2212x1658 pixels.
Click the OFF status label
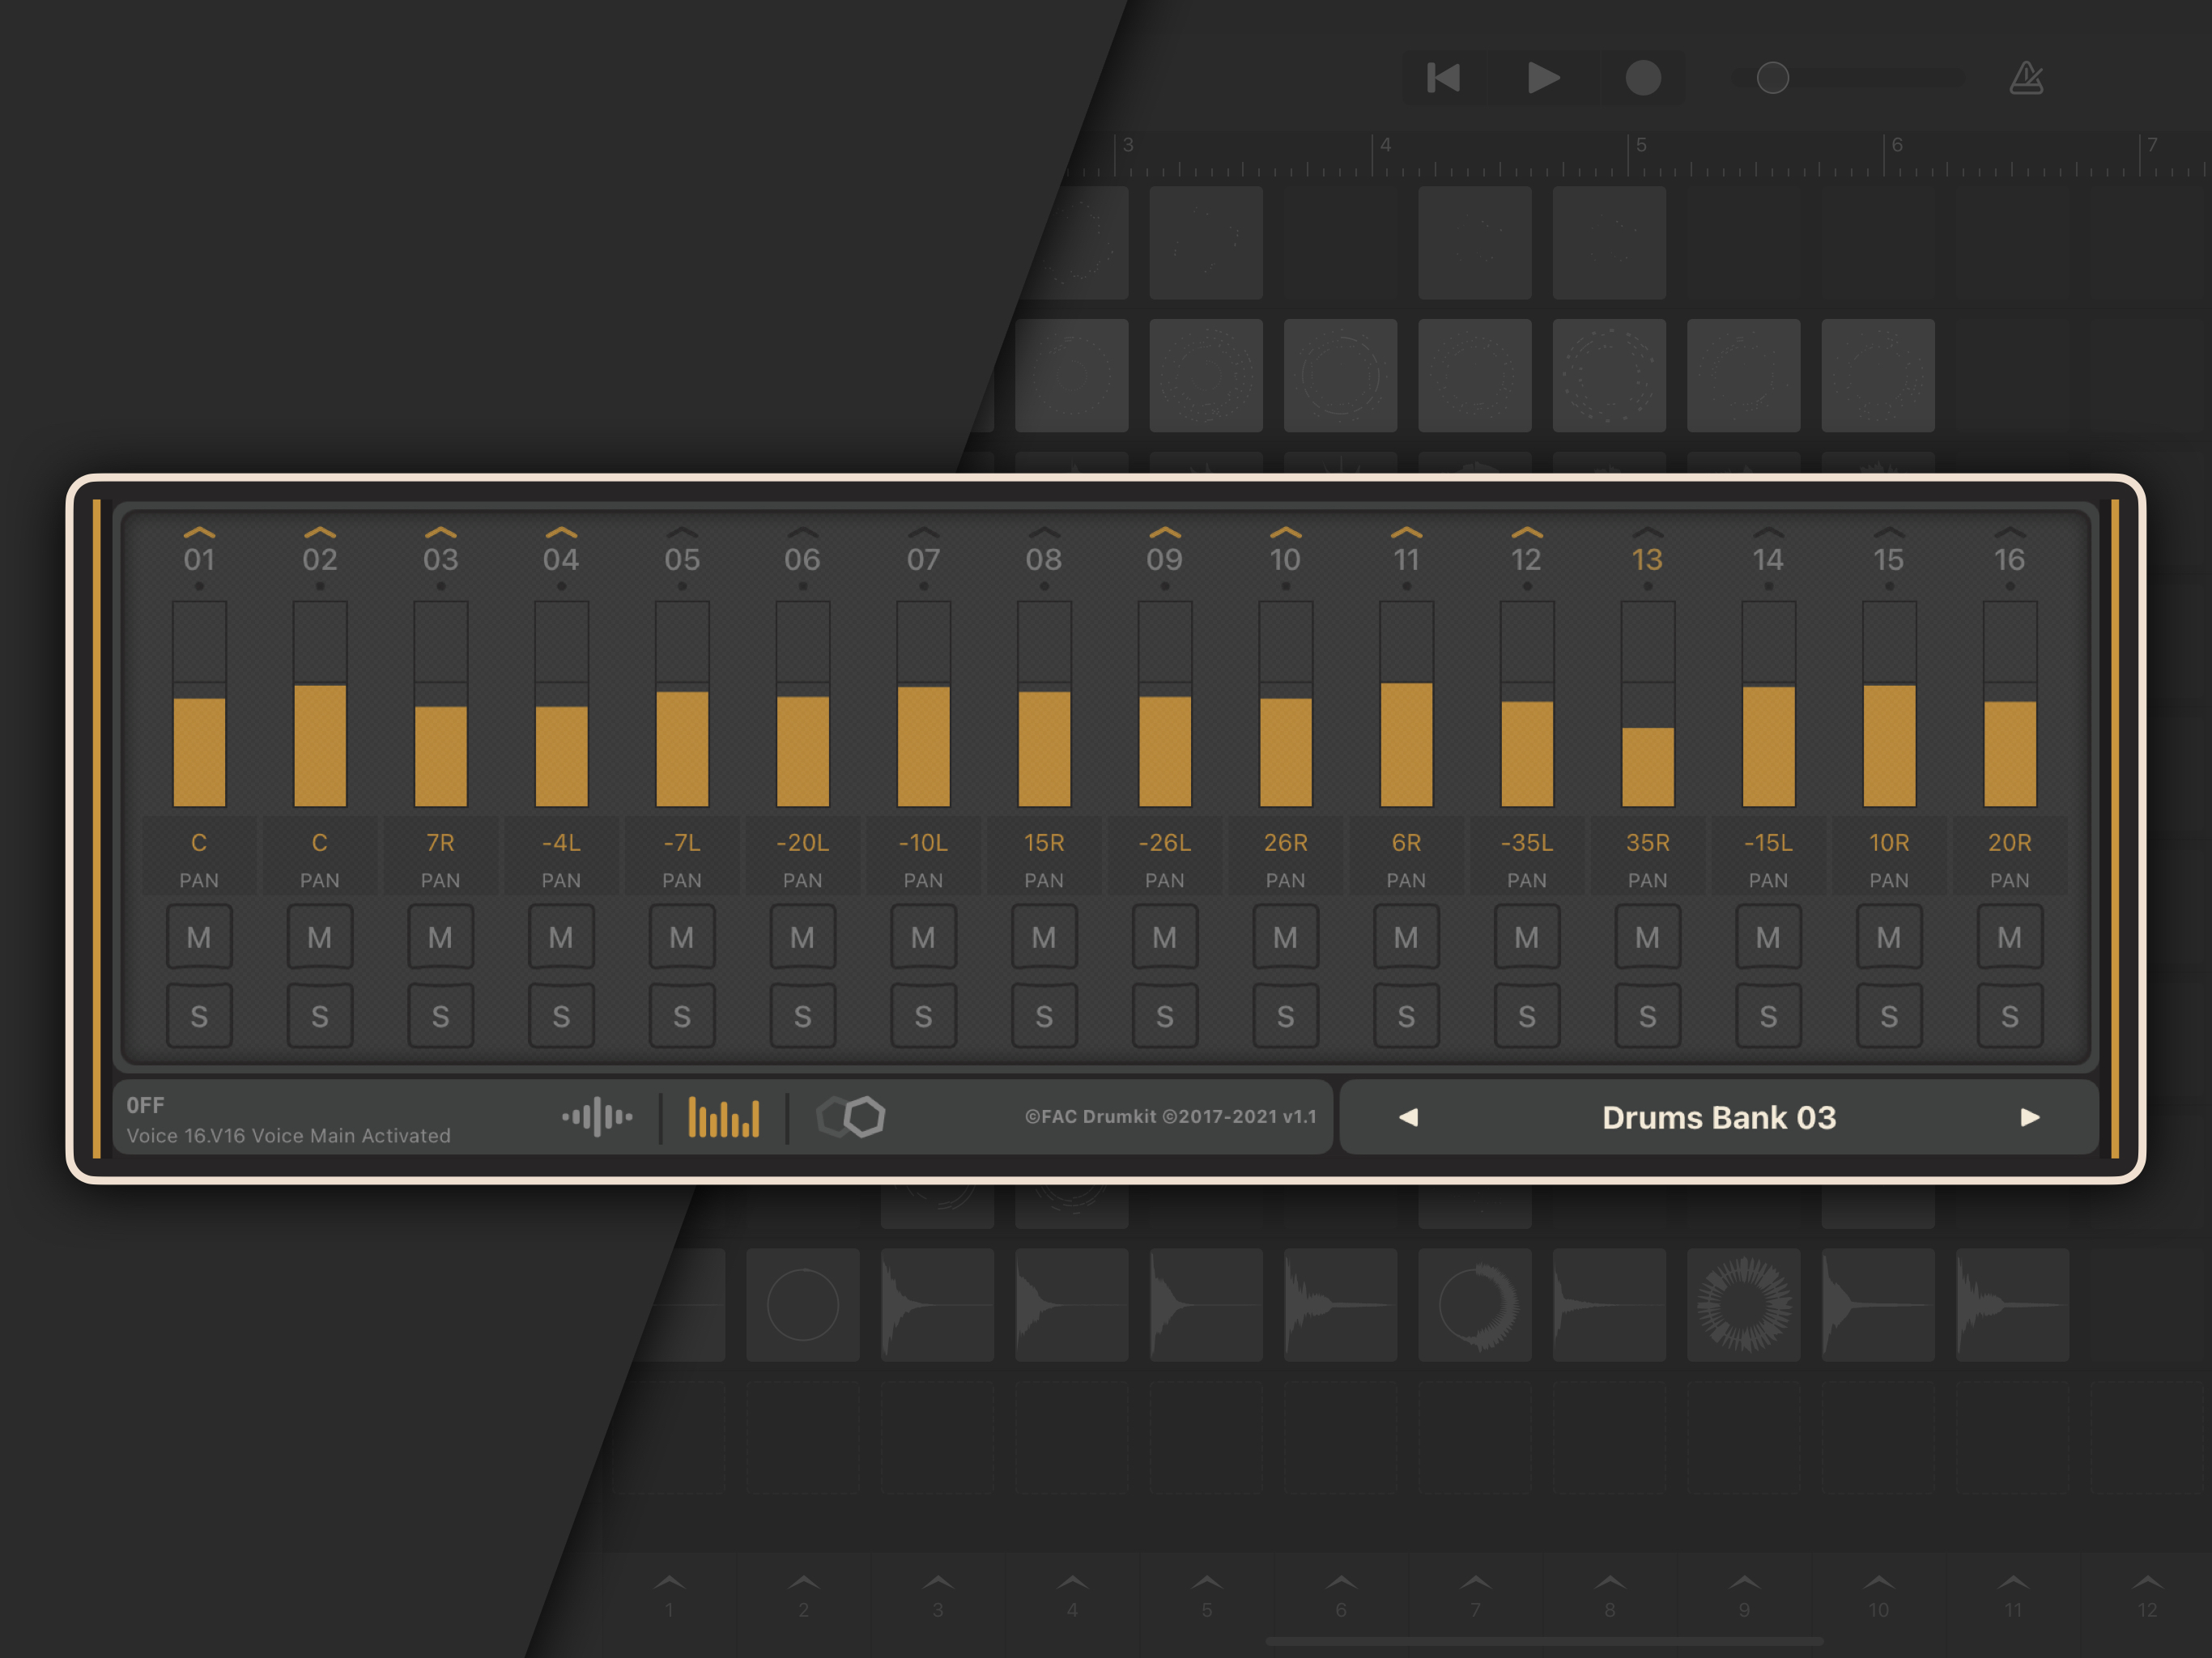coord(146,1105)
